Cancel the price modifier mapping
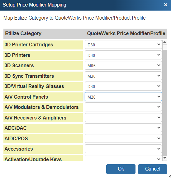The height and width of the screenshot is (178, 171). point(153,169)
